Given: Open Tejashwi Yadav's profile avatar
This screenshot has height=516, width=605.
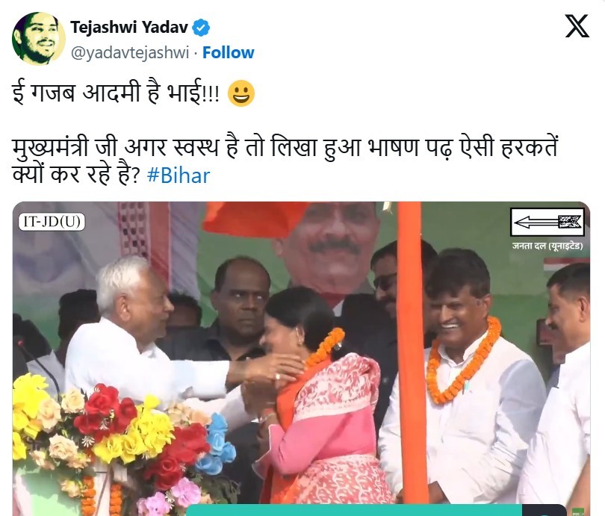Looking at the screenshot, I should (39, 39).
